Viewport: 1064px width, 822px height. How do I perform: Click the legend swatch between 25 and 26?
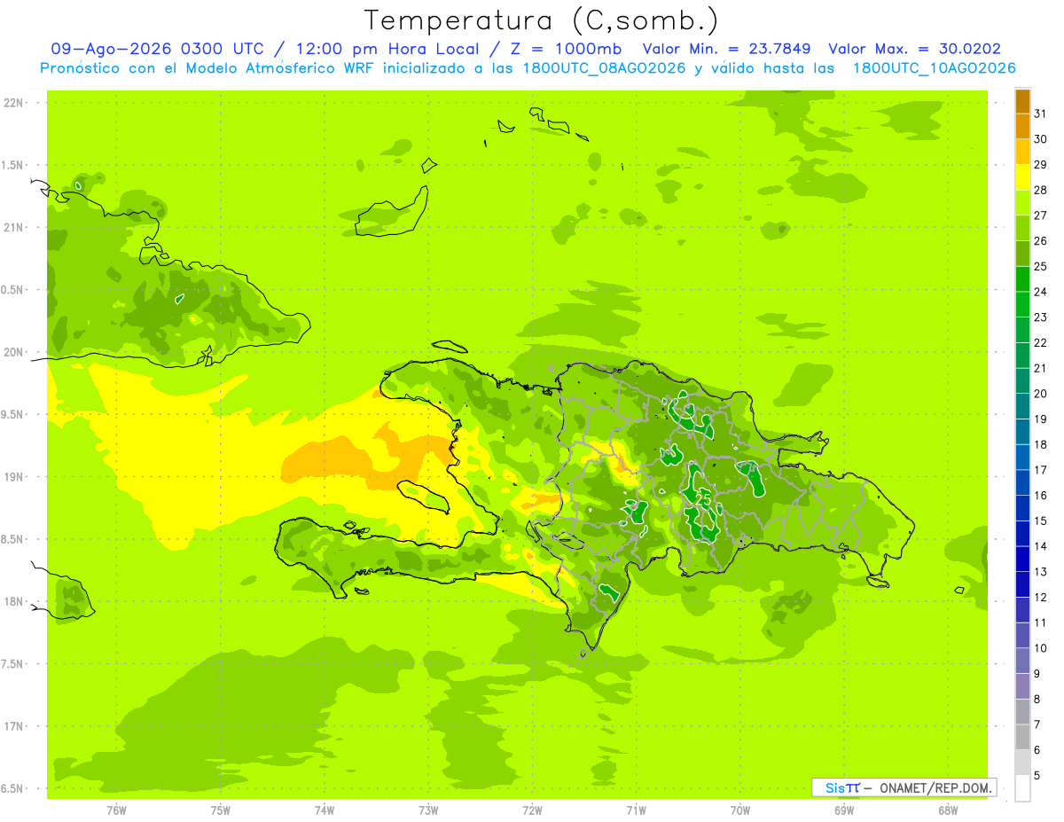pyautogui.click(x=1022, y=254)
